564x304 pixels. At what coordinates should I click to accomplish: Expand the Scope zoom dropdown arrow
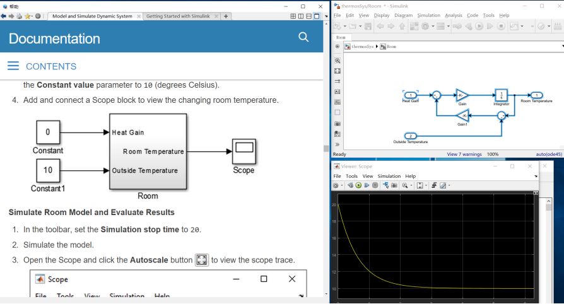[x=411, y=185]
